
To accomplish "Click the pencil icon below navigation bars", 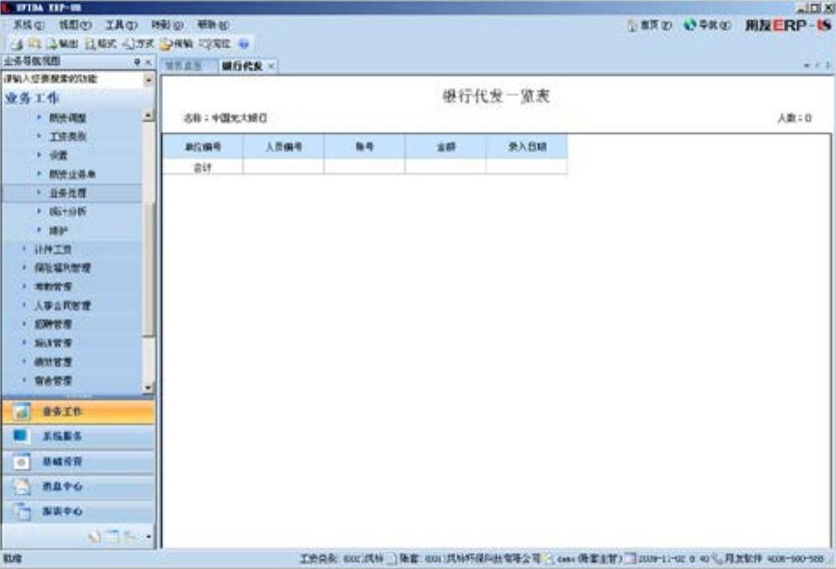I will click(x=94, y=537).
